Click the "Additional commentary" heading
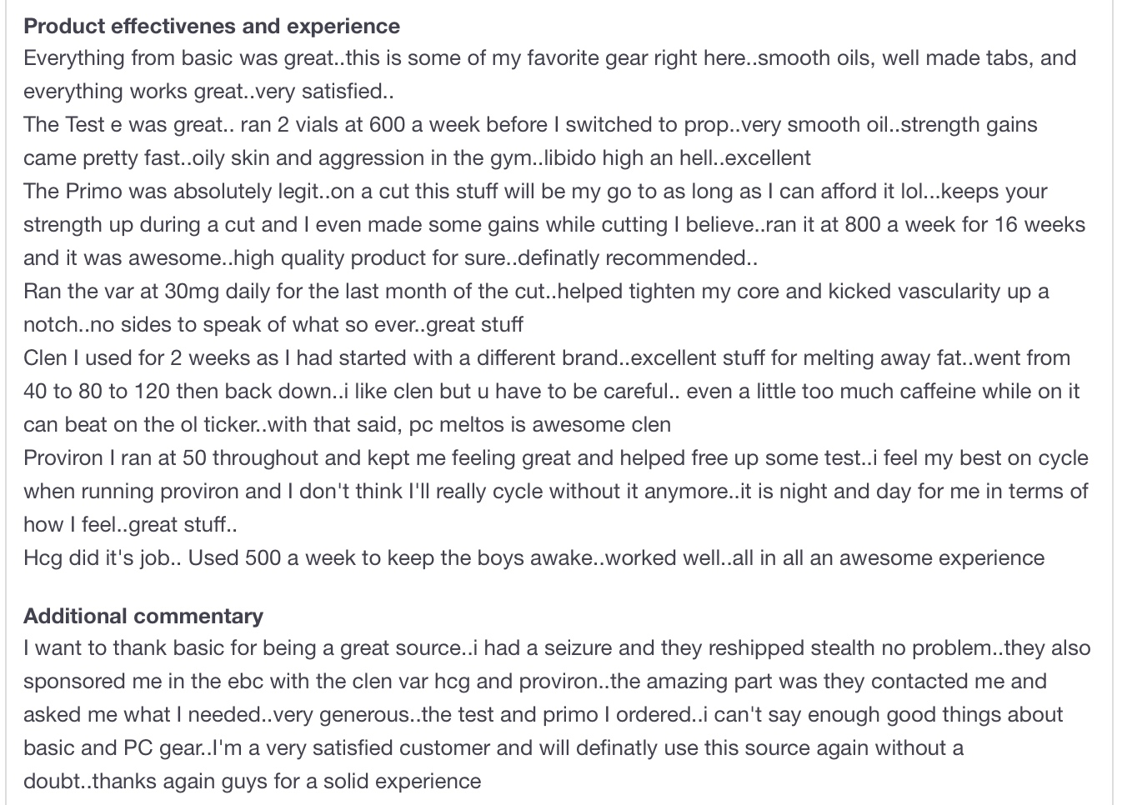This screenshot has height=805, width=1137. (x=143, y=616)
